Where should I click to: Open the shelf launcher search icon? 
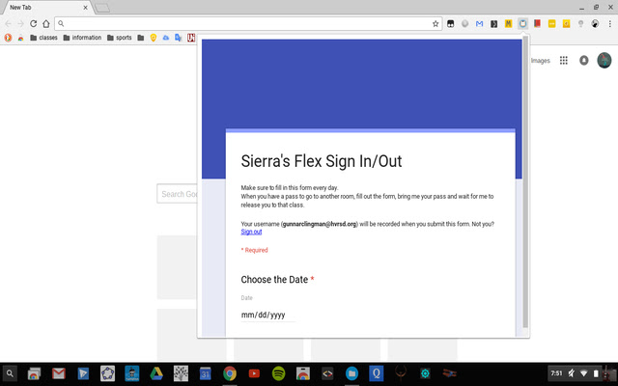(x=10, y=373)
